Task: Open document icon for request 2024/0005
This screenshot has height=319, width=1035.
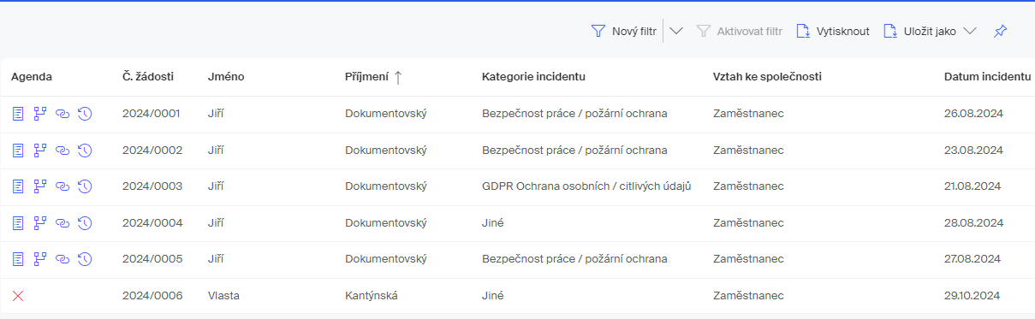Action: (18, 259)
